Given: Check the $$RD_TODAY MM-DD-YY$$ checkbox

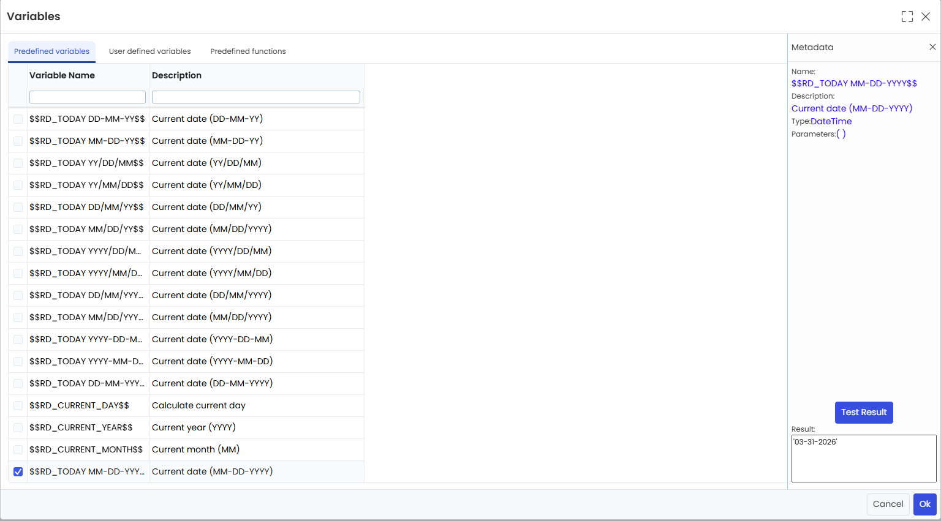Looking at the screenshot, I should coord(18,141).
